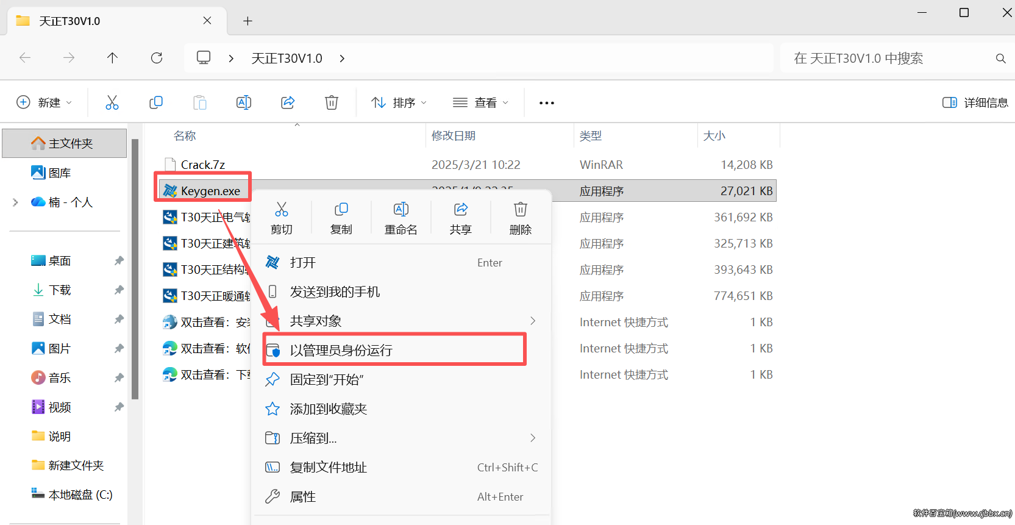Sort by the 大小 column header
The image size is (1015, 525).
tap(714, 136)
